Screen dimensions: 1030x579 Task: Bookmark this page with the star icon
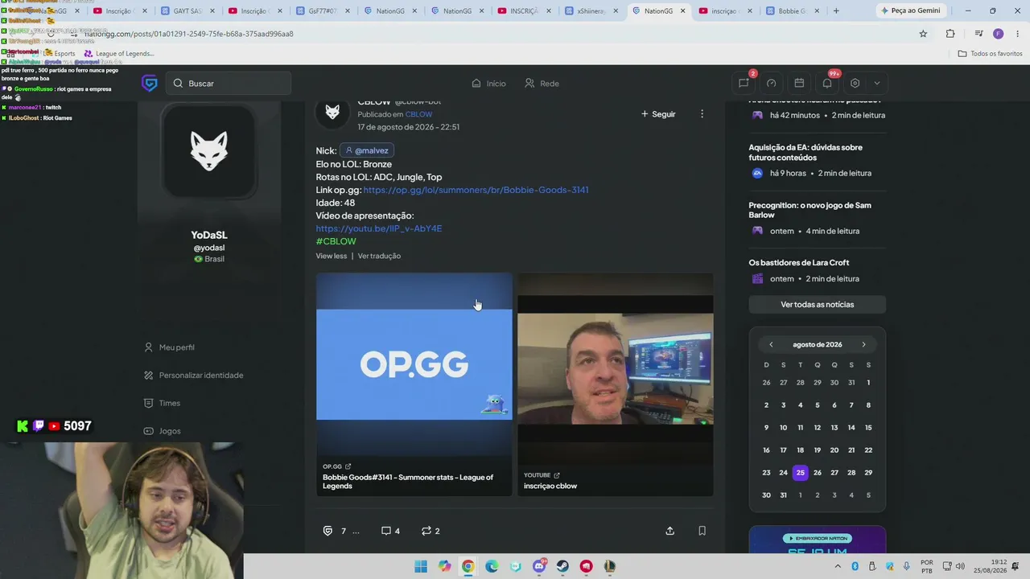923,34
